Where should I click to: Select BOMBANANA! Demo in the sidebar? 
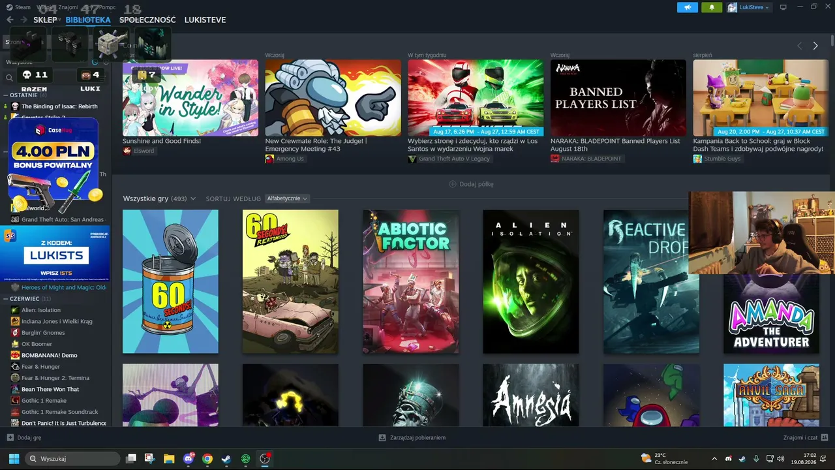(50, 355)
